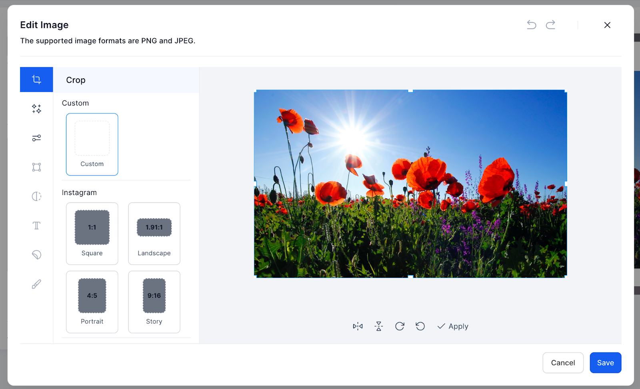Screen dimensions: 640x389
Task: Click the Custom section label
Action: pyautogui.click(x=75, y=103)
